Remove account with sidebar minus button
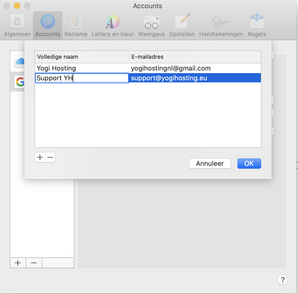Screen dimensions: 298x294 pyautogui.click(x=34, y=263)
